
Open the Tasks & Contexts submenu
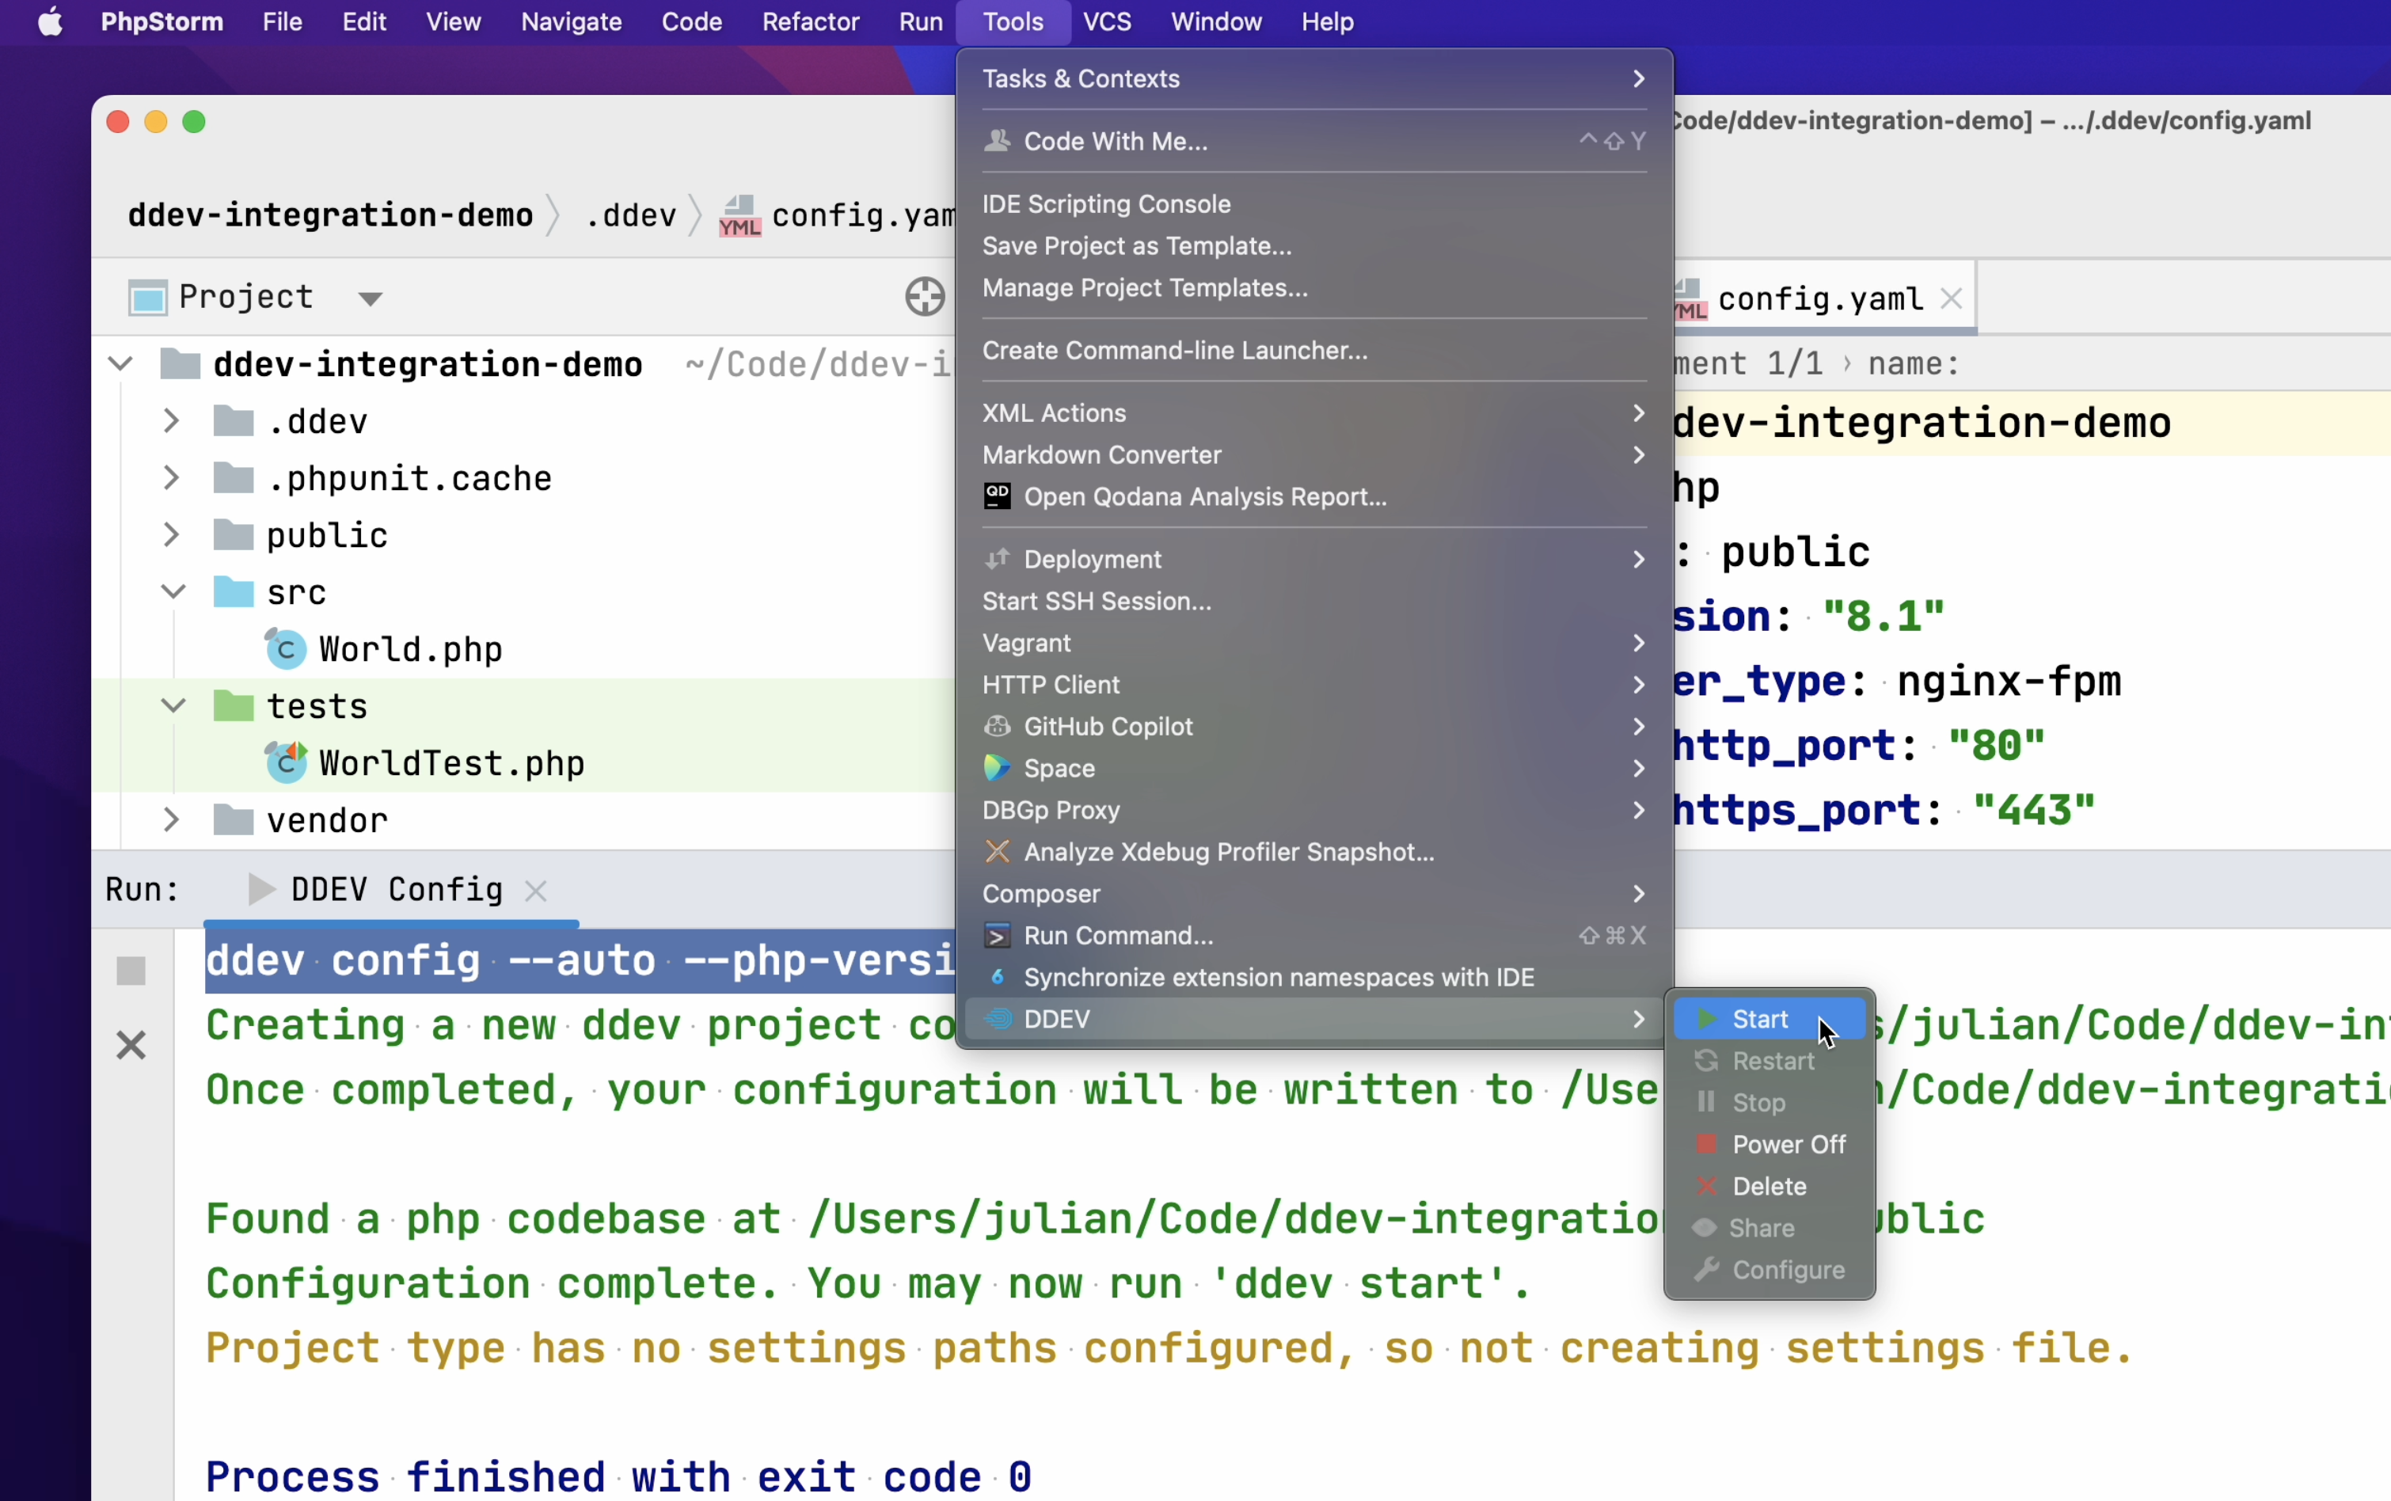click(1314, 78)
